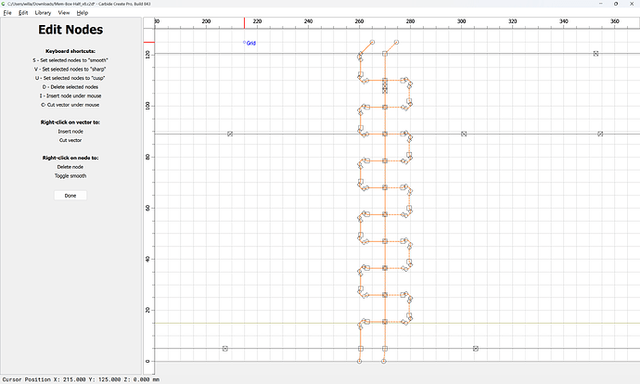Select the square node at top of center vertical line
The width and height of the screenshot is (640, 384).
pos(385,54)
